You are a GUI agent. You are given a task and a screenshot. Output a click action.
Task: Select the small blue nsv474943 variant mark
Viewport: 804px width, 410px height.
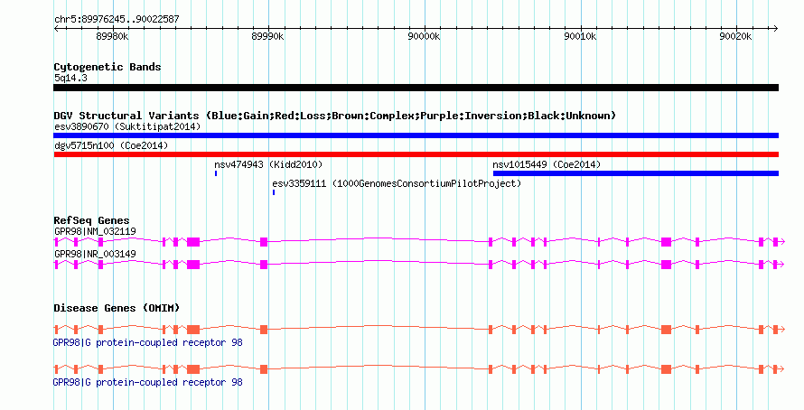click(x=216, y=173)
